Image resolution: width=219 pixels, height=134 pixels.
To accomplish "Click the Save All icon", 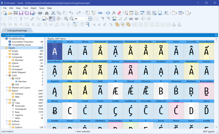I will click(27, 13).
